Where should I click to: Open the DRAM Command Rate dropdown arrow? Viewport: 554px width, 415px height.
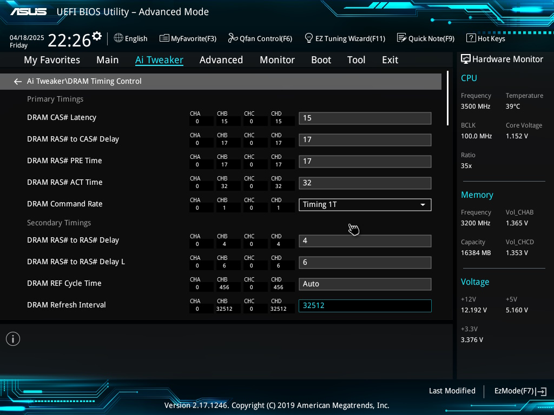click(423, 205)
